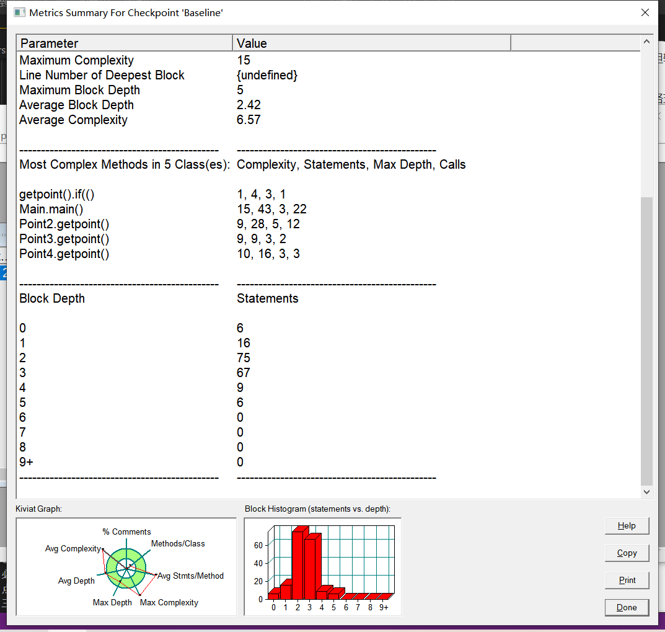Image resolution: width=665 pixels, height=632 pixels.
Task: Copy the metrics summary with Copy button
Action: (x=627, y=553)
